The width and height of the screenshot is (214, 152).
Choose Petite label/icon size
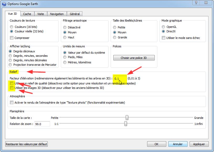119,27
